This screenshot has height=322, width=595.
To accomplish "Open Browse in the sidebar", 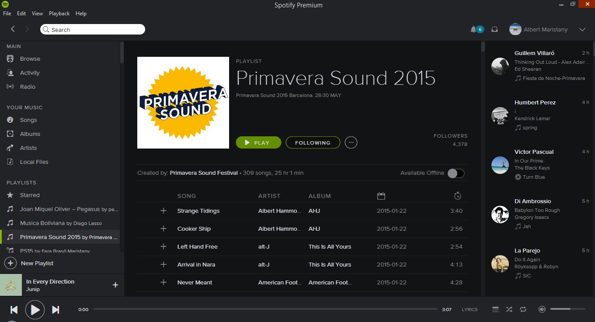I will 30,59.
